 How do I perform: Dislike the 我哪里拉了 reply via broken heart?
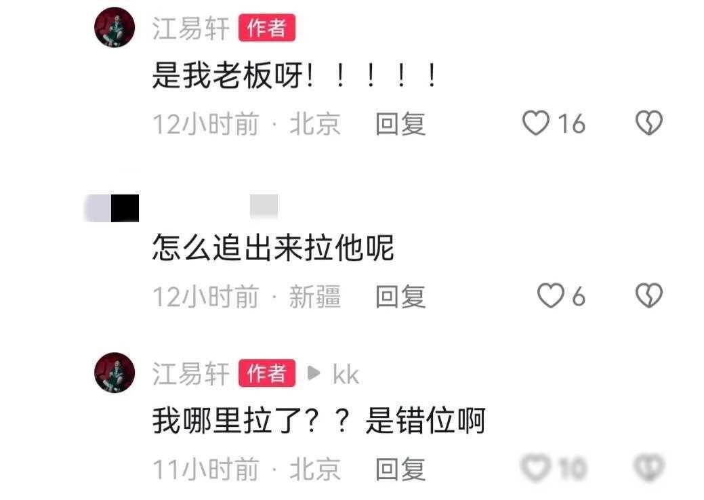click(x=648, y=467)
